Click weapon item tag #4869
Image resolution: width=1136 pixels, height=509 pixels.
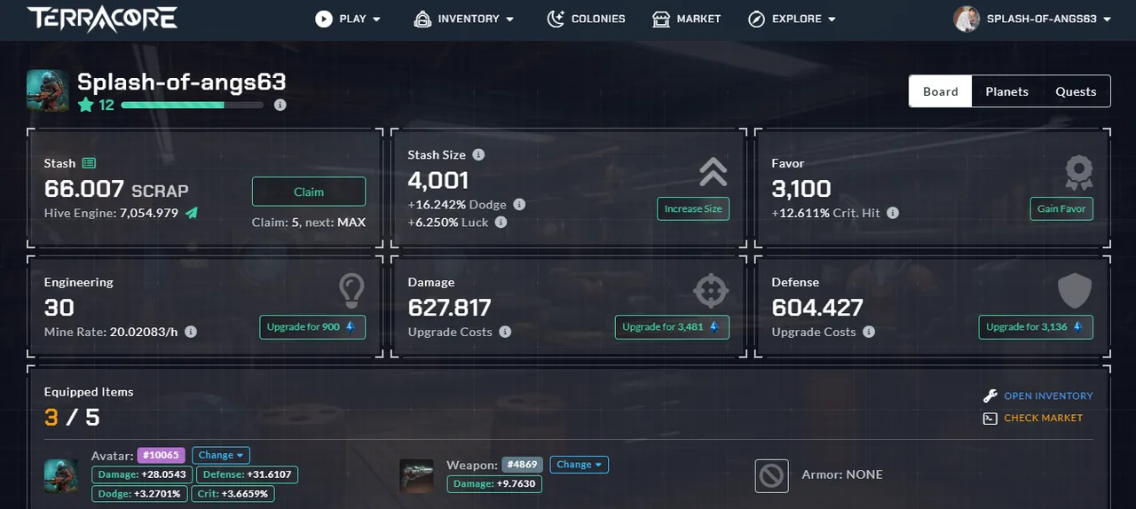coord(523,464)
